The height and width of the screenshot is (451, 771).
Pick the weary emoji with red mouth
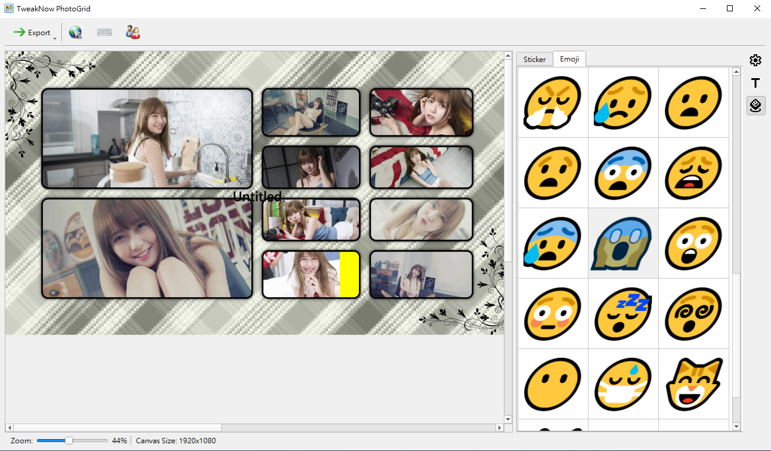(693, 172)
